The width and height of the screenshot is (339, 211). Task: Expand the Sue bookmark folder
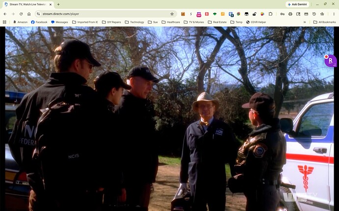click(153, 22)
